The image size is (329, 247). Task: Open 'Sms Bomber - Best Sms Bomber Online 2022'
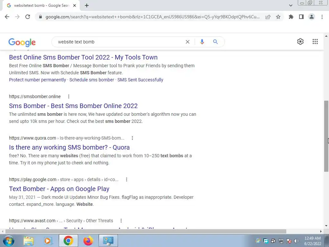73,106
